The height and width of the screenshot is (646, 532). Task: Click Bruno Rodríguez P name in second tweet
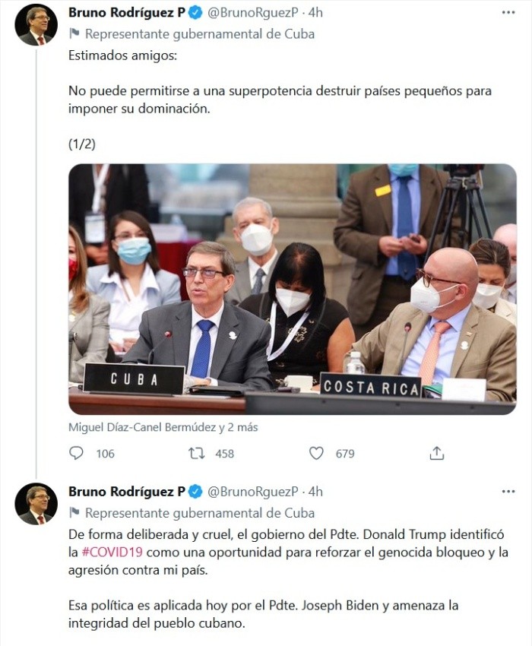click(x=127, y=492)
